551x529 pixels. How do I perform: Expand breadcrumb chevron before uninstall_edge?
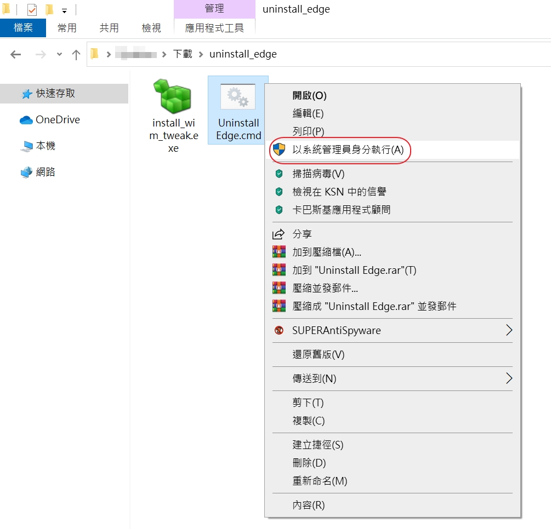pos(201,54)
